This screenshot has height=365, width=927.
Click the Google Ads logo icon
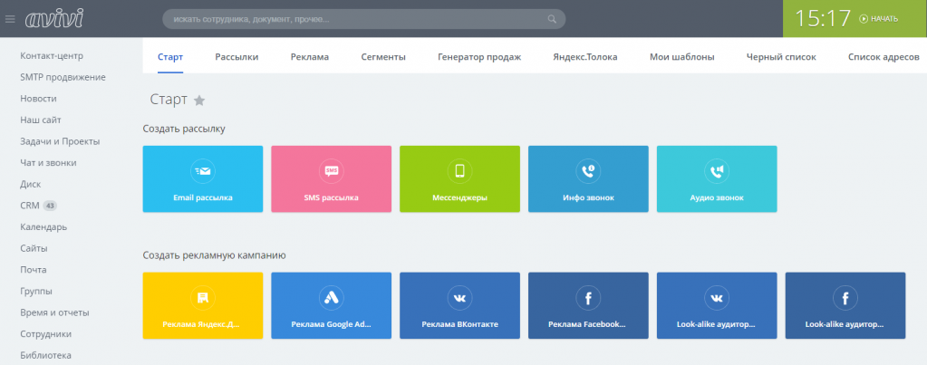(331, 298)
